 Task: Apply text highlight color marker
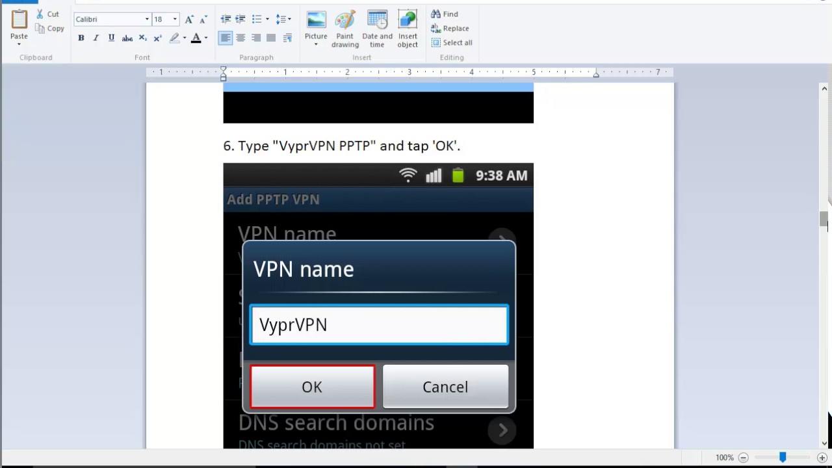[x=174, y=38]
